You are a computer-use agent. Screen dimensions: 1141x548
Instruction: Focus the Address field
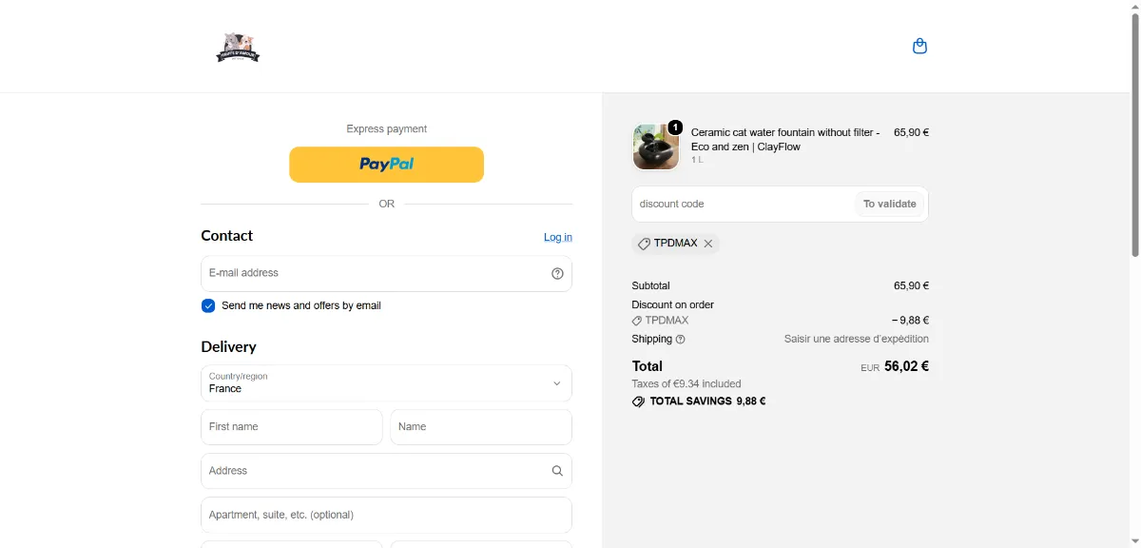(x=386, y=471)
